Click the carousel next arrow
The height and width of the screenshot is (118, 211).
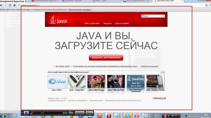click(164, 72)
